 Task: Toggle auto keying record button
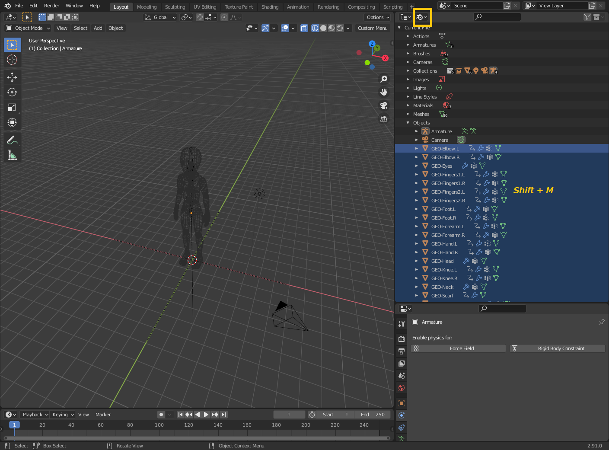point(161,415)
